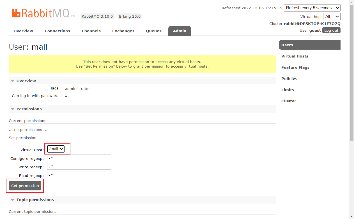This screenshot has height=219, width=354.
Task: Open the Queues tab
Action: [154, 31]
